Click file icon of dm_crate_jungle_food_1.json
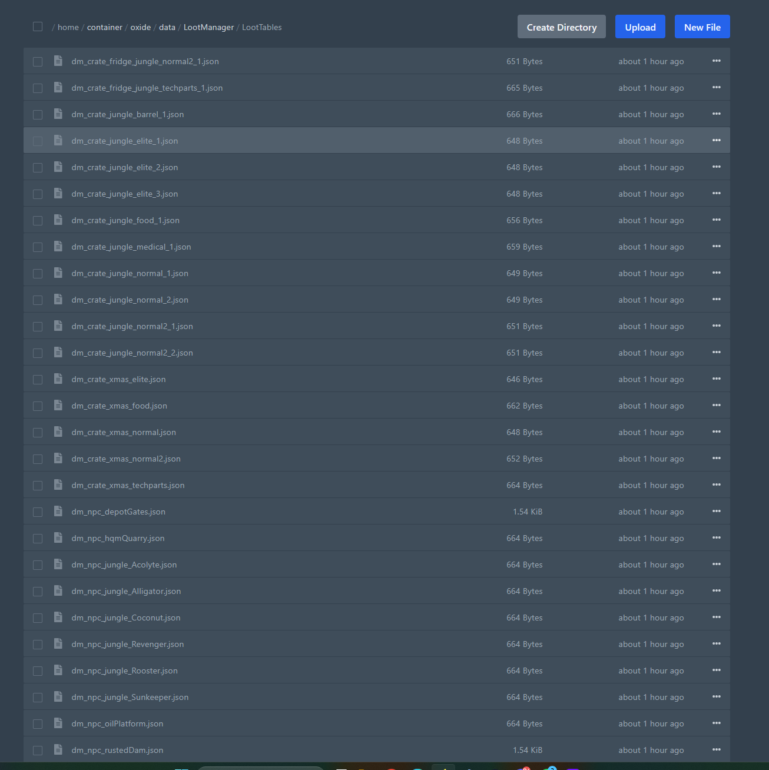The height and width of the screenshot is (770, 769). point(58,220)
